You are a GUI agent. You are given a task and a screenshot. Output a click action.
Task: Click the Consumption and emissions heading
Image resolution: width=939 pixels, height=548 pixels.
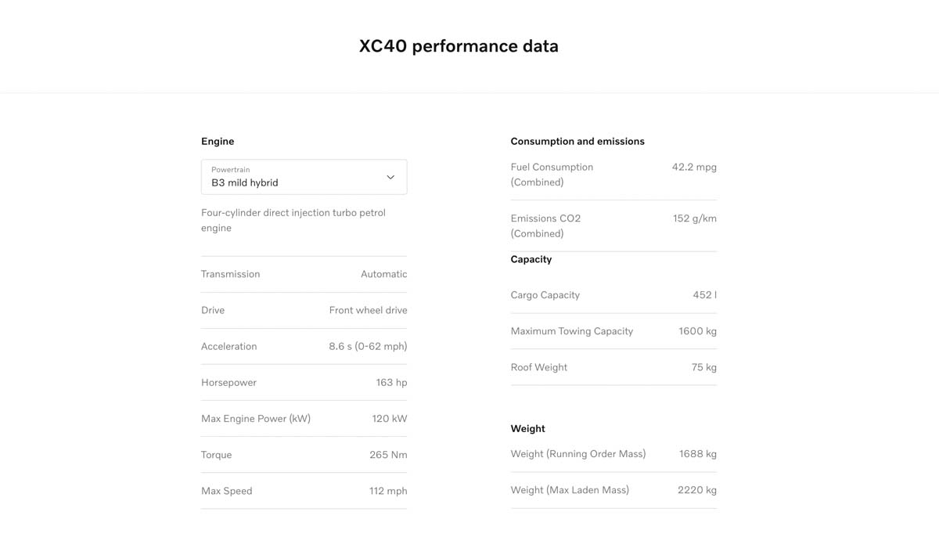pyautogui.click(x=577, y=142)
